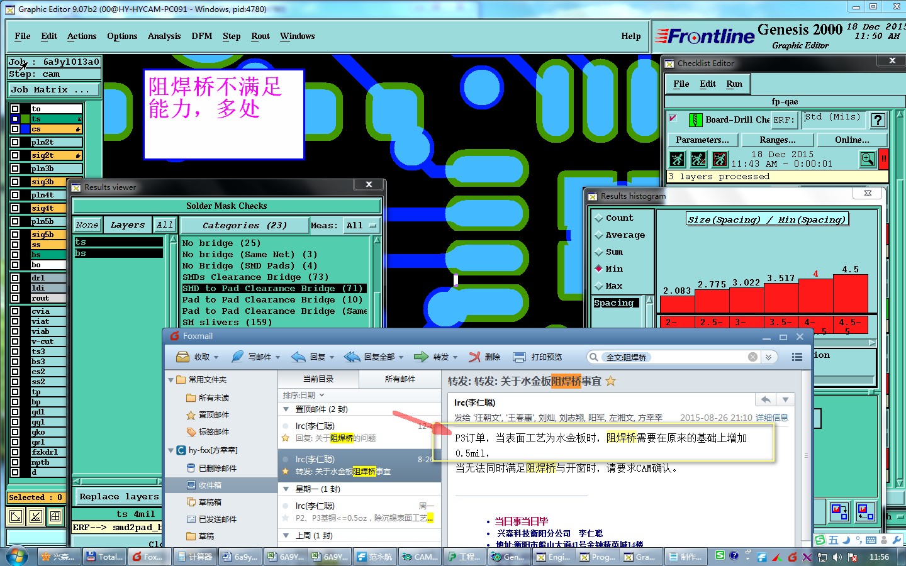Open Run menu in Checklist Editor
This screenshot has height=566, width=906.
pos(734,84)
